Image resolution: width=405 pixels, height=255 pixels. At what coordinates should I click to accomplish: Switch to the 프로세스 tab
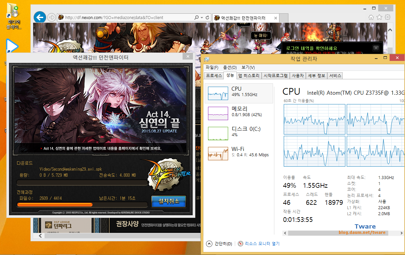[x=214, y=76]
